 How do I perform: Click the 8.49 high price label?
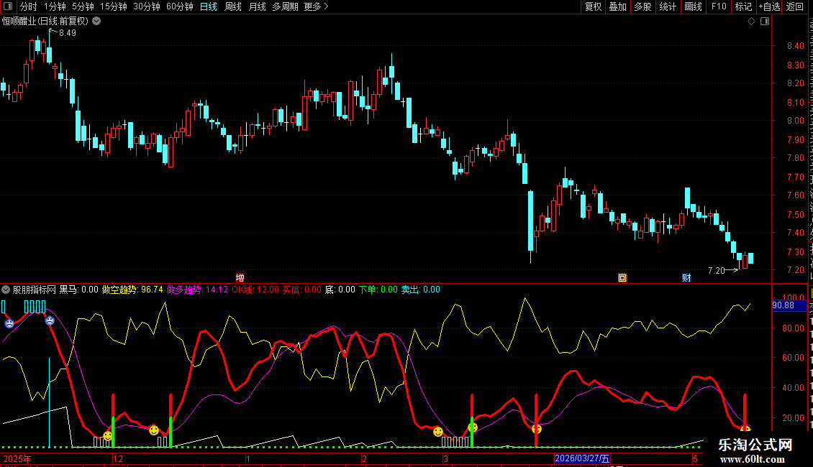[x=68, y=33]
